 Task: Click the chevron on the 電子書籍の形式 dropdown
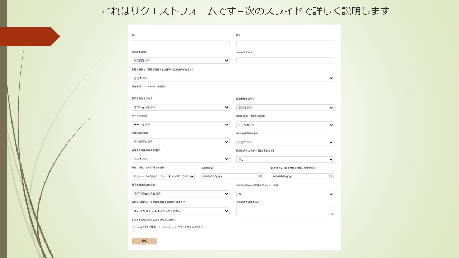(x=227, y=194)
